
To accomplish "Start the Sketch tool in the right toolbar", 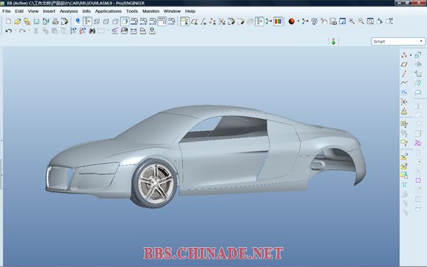I will point(404,92).
